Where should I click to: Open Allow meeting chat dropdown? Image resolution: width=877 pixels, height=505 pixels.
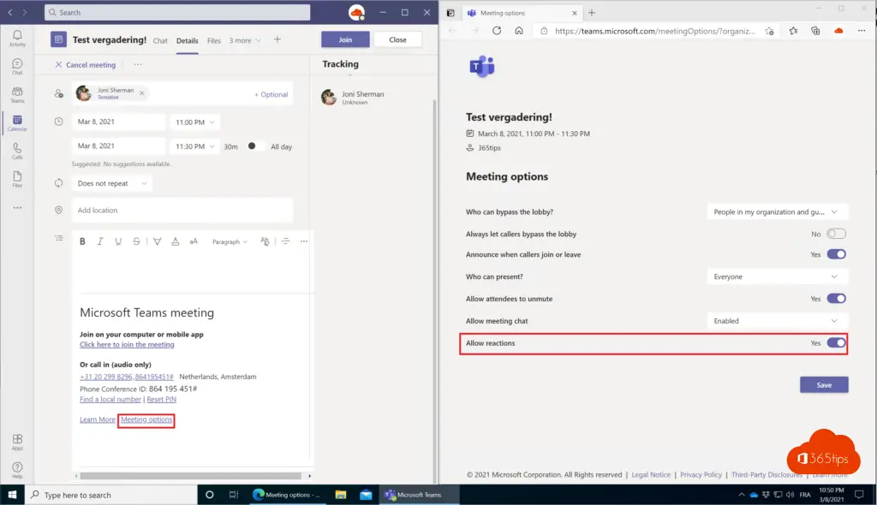(x=777, y=321)
